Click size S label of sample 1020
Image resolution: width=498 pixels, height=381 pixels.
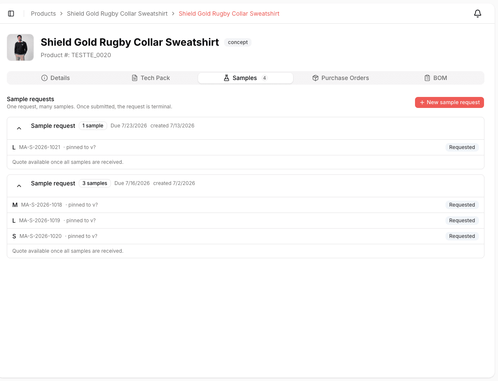point(14,236)
